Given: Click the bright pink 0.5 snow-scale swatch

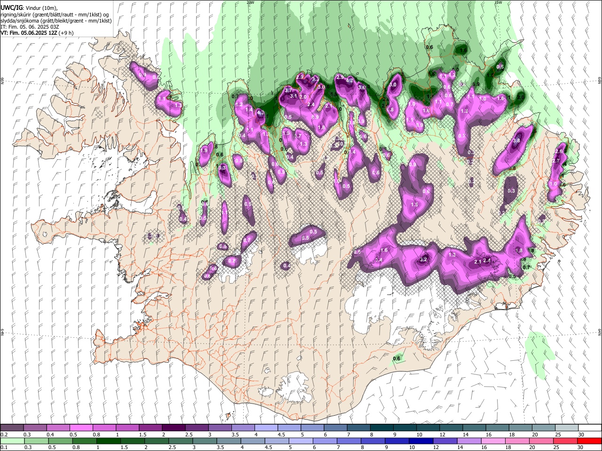Looking at the screenshot, I should [x=81, y=428].
